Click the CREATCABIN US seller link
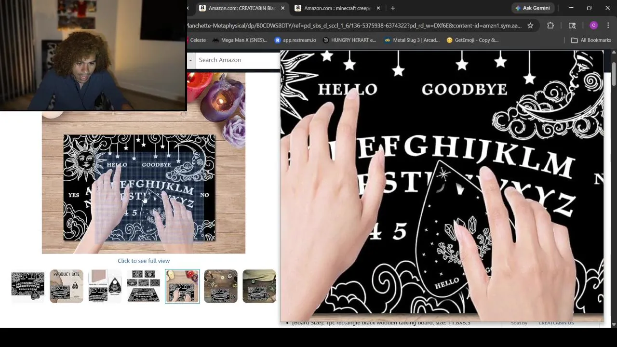This screenshot has height=347, width=617. point(556,323)
